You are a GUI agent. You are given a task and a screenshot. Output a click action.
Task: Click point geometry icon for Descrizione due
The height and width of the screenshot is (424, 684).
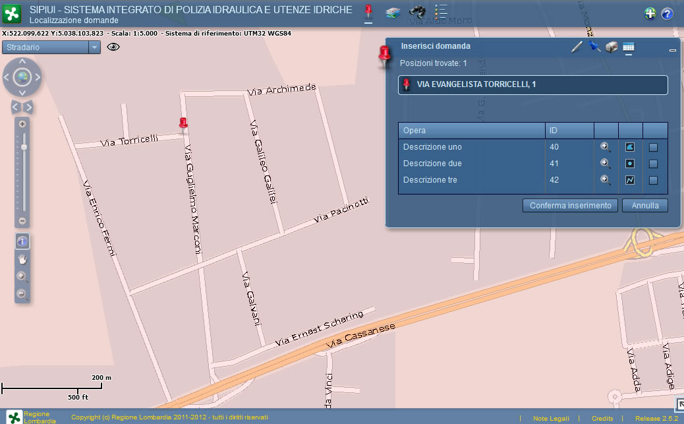click(630, 164)
